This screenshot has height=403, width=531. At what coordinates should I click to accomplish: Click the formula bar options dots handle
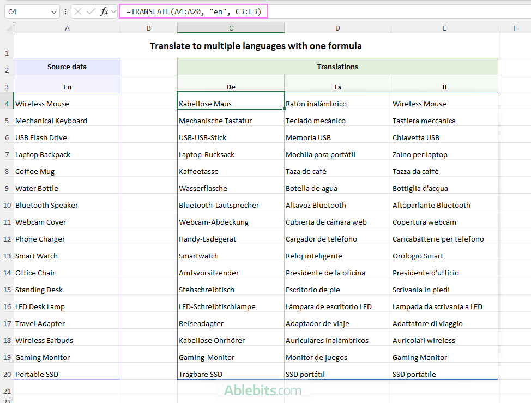coord(65,12)
